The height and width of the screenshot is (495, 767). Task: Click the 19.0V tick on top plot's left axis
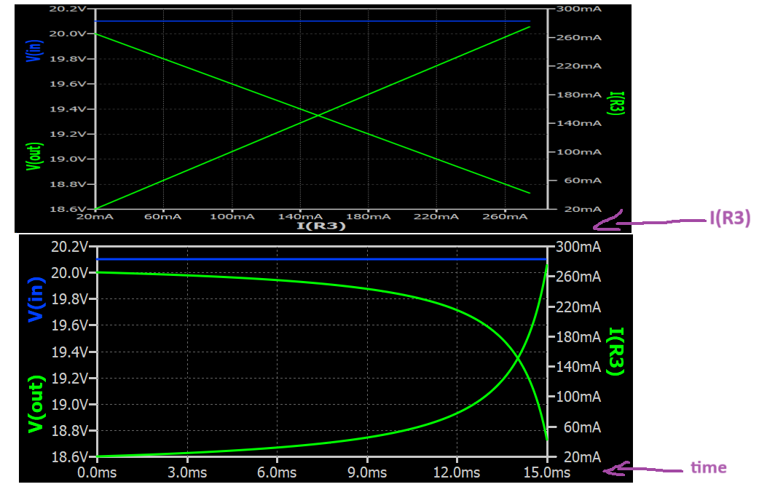[68, 159]
